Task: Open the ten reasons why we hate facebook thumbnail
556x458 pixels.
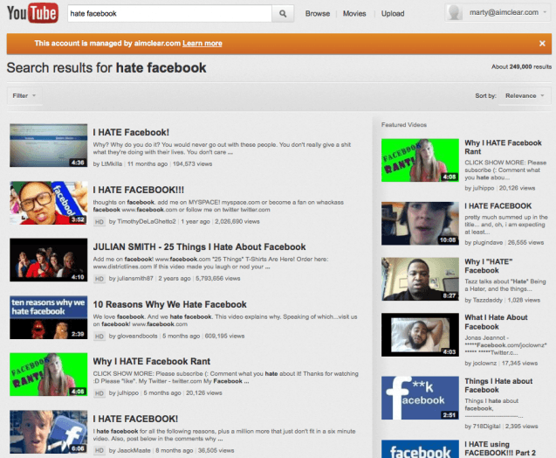Action: coord(49,317)
